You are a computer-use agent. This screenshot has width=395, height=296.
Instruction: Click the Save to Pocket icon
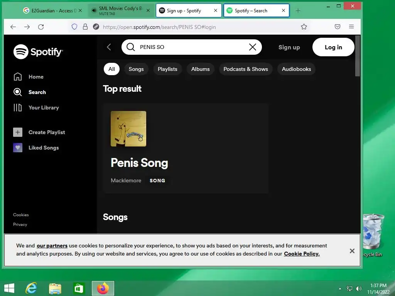337,27
